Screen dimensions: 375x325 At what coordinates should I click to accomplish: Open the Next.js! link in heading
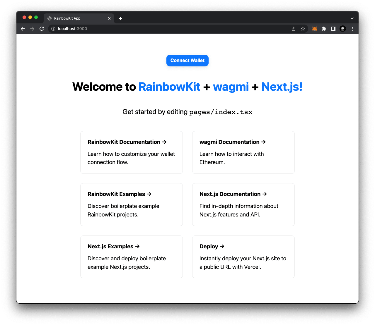click(x=282, y=87)
